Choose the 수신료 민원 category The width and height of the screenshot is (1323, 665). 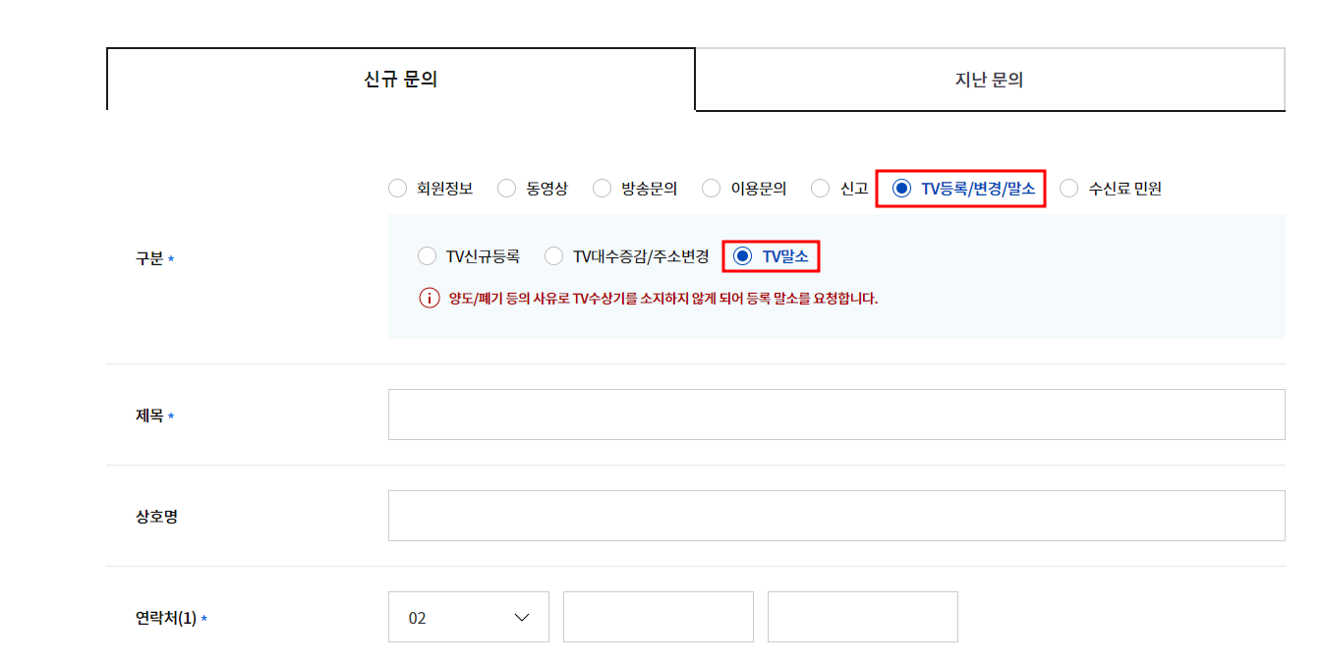tap(1069, 188)
